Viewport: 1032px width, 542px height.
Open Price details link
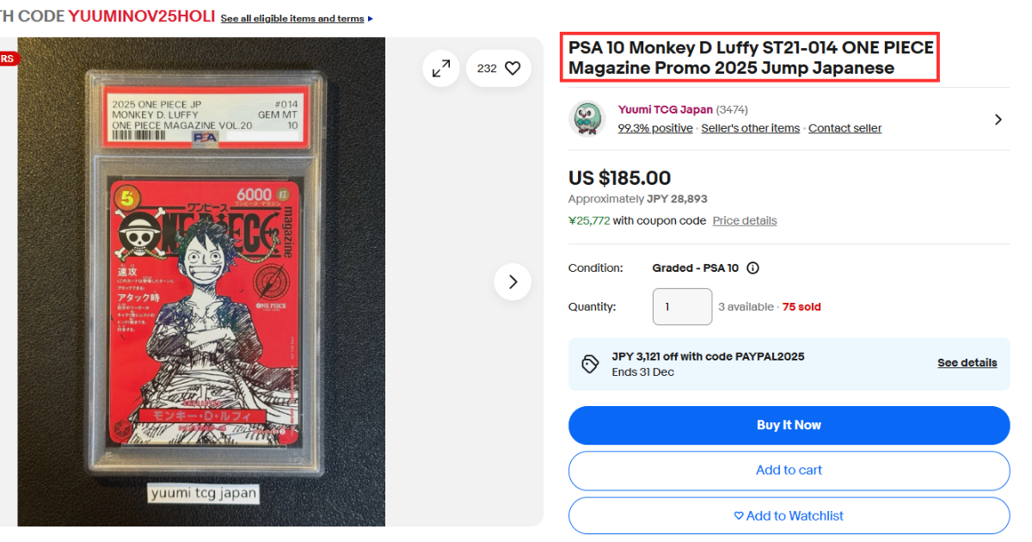(x=744, y=220)
